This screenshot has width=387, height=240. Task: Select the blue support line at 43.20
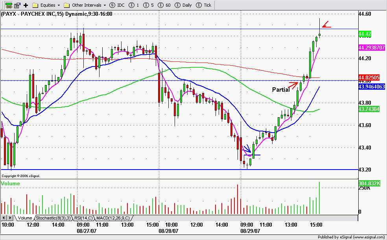click(179, 170)
